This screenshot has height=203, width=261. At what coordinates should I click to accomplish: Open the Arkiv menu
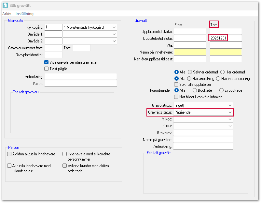pos(7,14)
